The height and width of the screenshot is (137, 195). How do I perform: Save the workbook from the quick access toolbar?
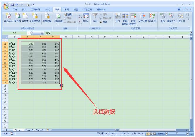point(13,5)
